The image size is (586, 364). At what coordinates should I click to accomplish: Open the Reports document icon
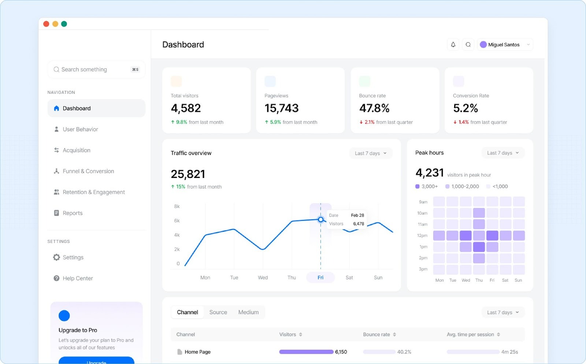[x=56, y=213]
